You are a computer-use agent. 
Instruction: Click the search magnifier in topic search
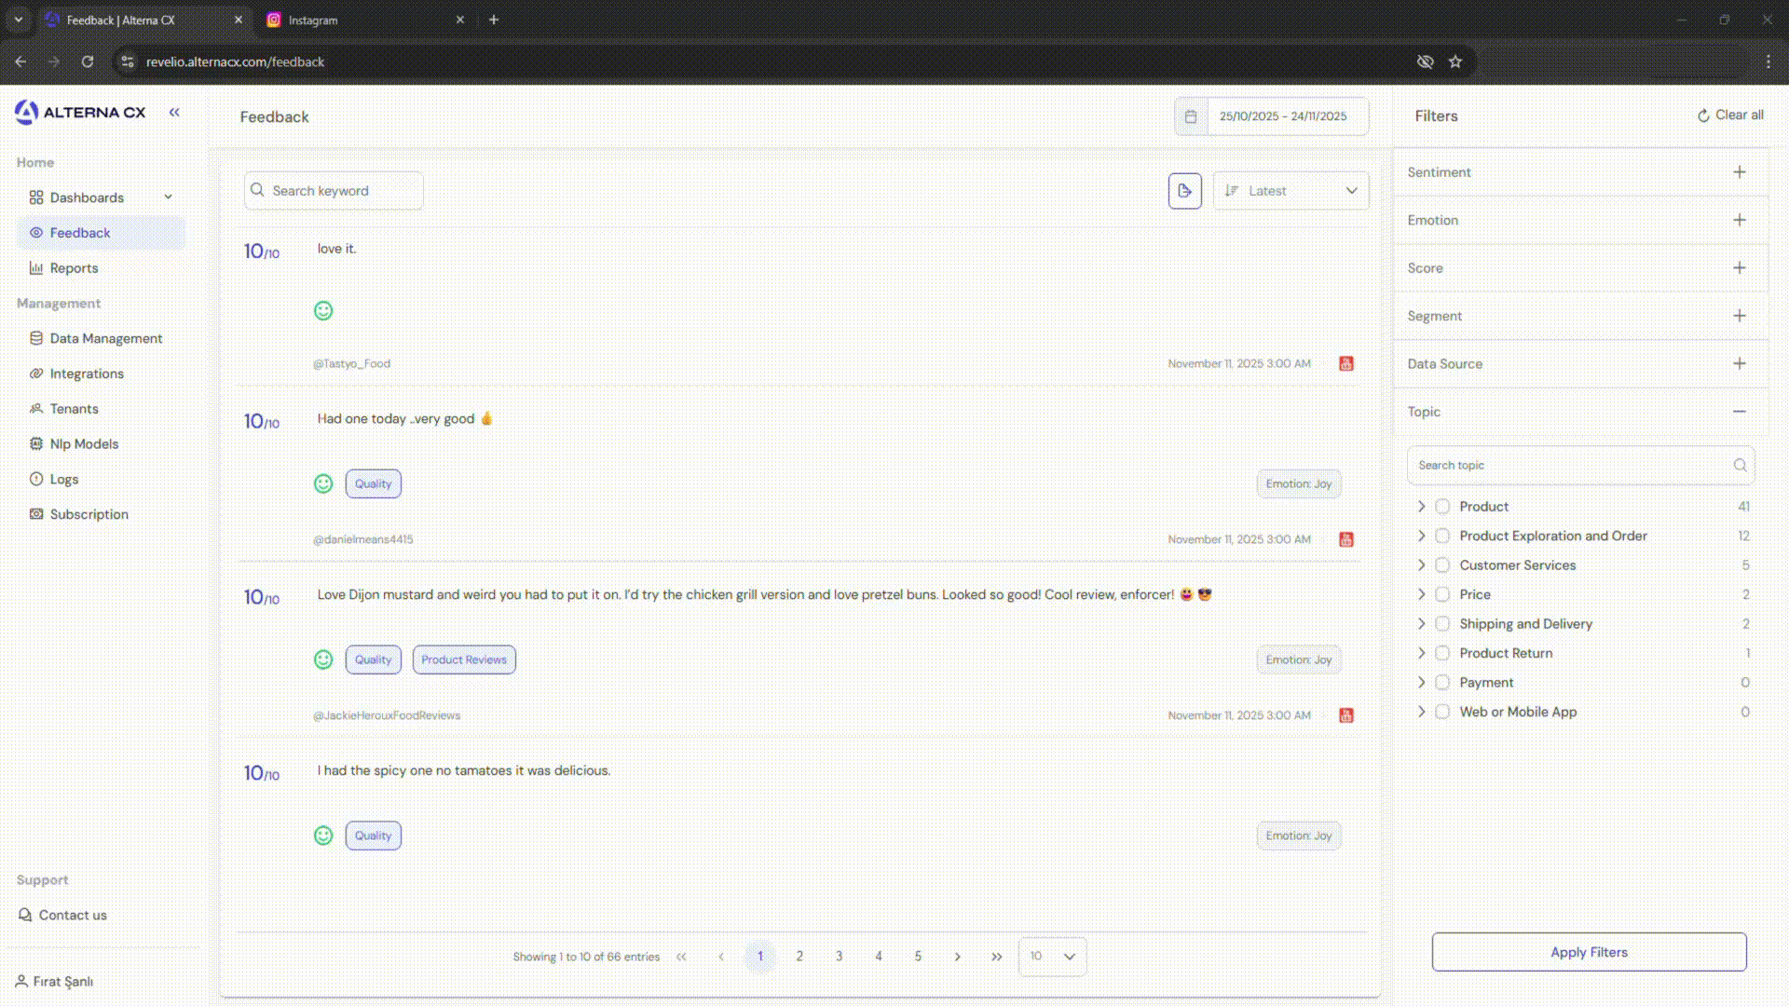1740,465
